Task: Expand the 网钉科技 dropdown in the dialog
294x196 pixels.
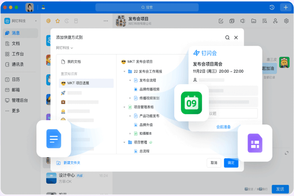Action: [65, 48]
